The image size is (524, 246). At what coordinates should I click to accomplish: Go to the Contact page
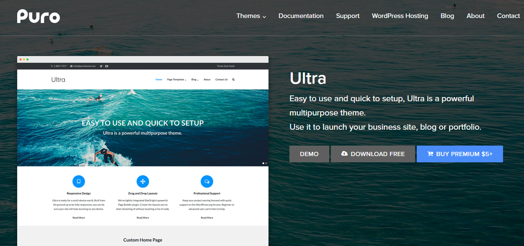(x=508, y=16)
